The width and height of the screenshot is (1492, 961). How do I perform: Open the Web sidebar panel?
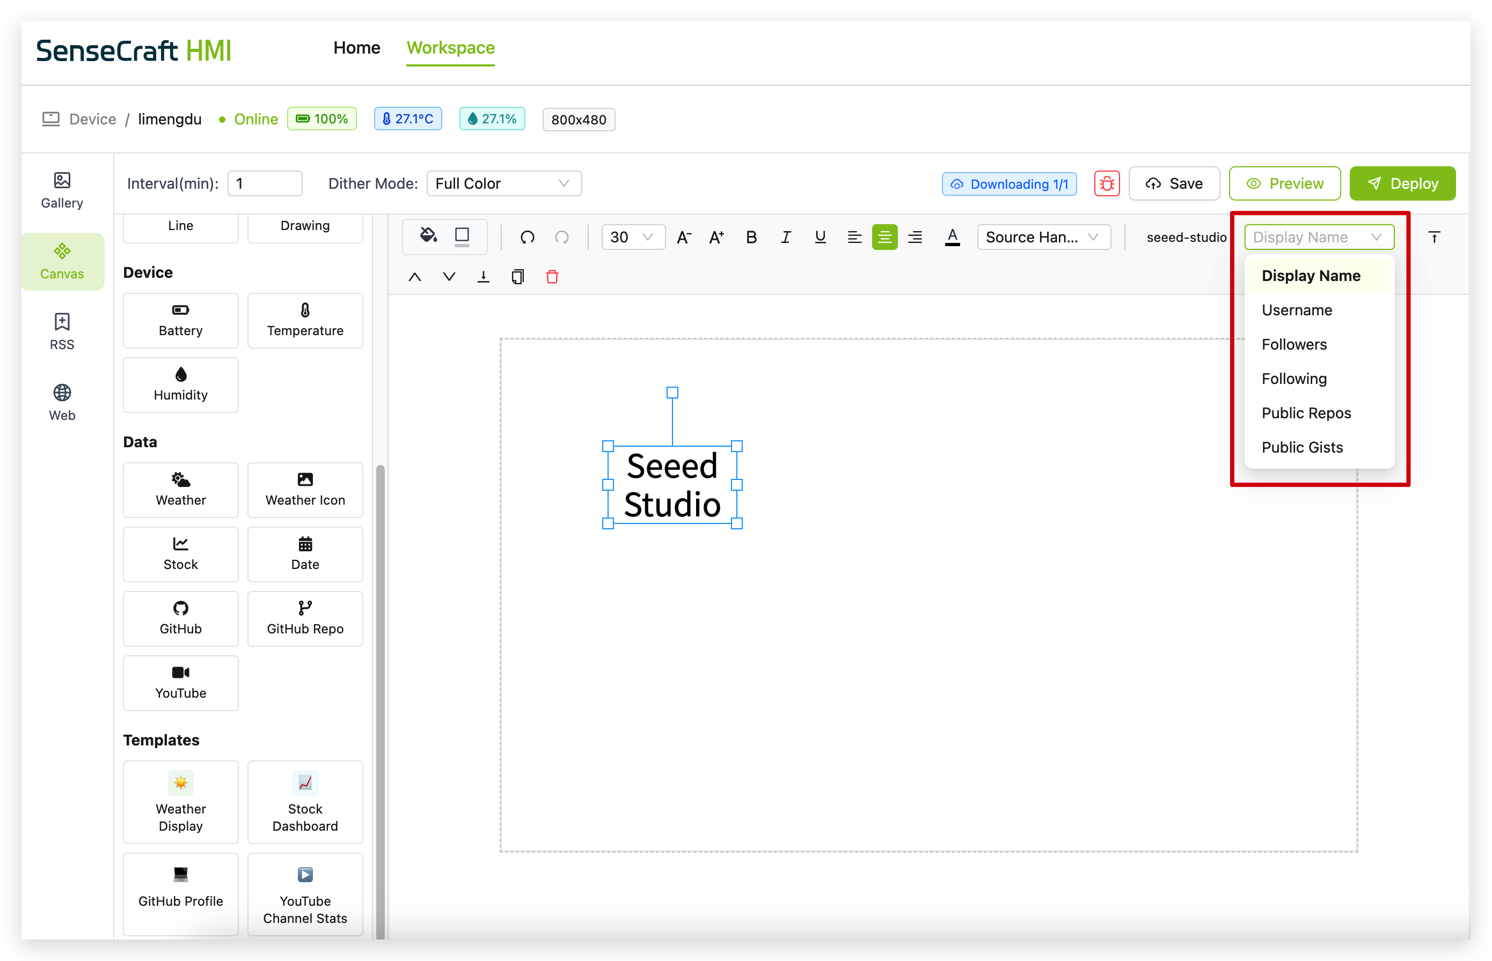click(x=62, y=403)
